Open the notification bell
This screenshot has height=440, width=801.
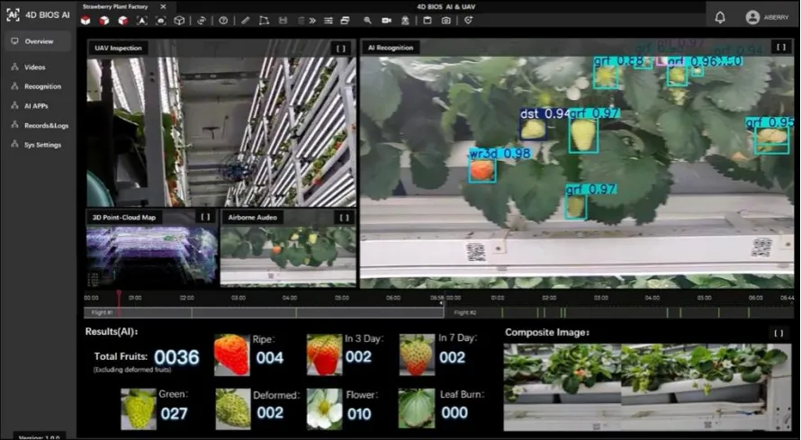click(720, 17)
